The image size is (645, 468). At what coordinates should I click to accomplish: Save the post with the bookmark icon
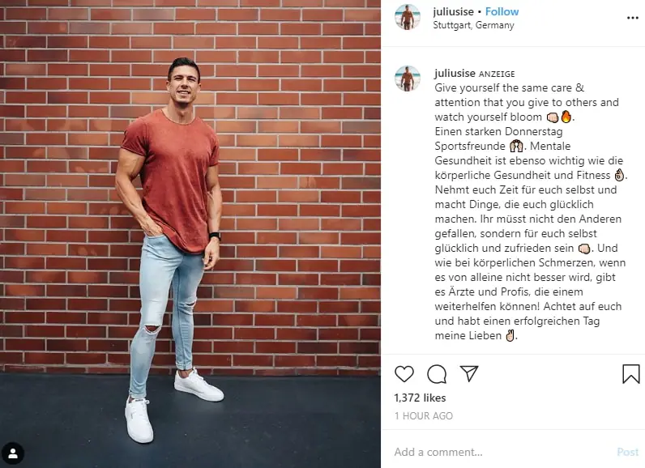(x=630, y=374)
